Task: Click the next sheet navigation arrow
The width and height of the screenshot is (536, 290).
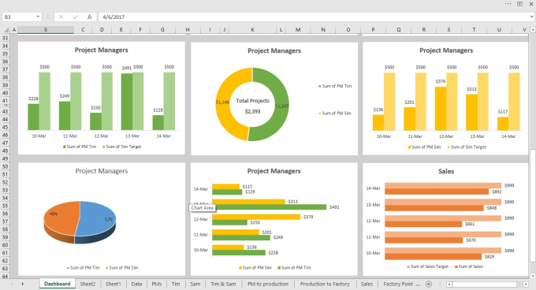Action: 23,284
